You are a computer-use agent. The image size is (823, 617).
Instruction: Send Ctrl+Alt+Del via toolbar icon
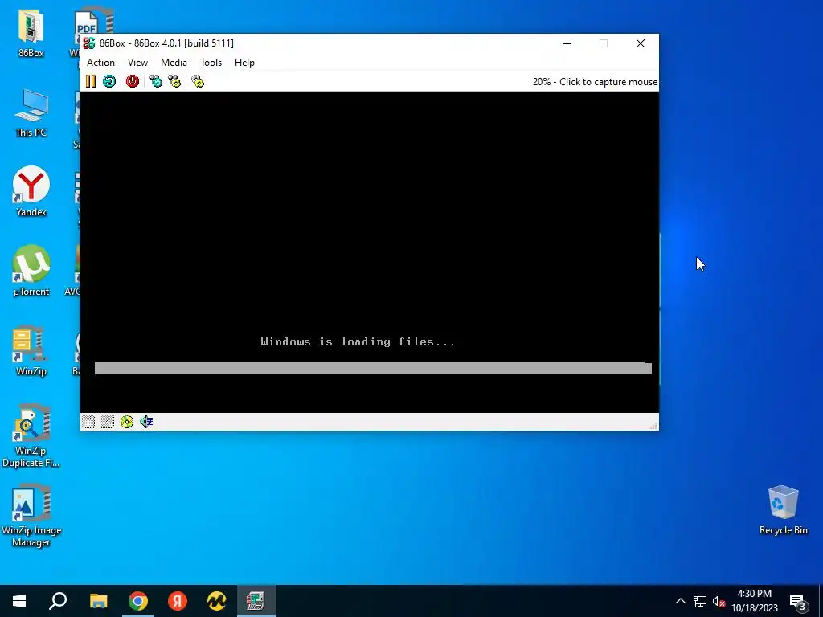tap(156, 81)
